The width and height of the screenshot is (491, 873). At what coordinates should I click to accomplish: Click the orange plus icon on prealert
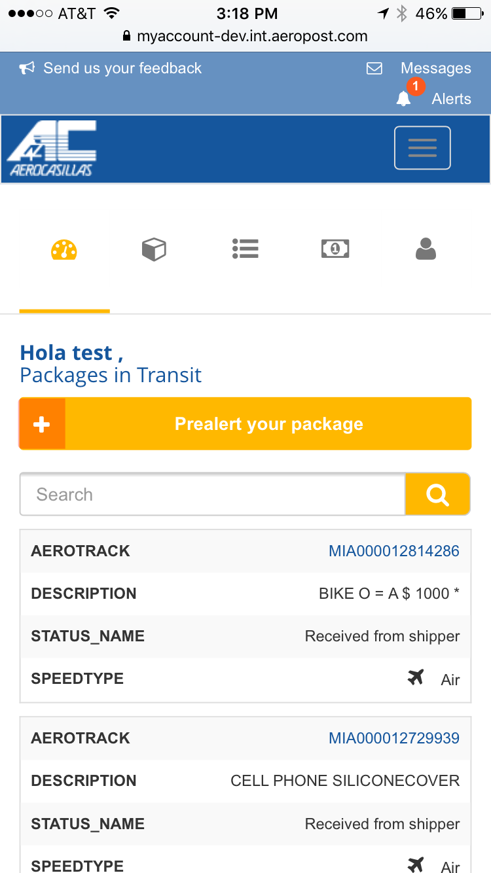point(42,424)
